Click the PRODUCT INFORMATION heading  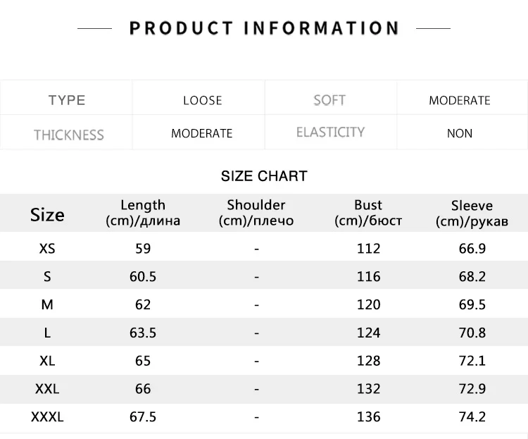click(264, 28)
